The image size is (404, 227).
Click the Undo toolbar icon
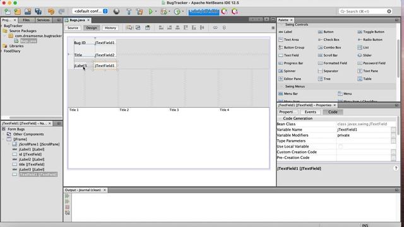point(51,11)
